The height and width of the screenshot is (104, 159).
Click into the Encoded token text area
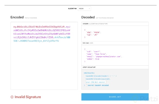pyautogui.click(x=44, y=56)
